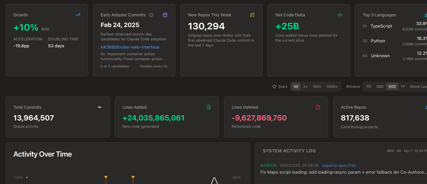Open the info icon beside Early Adopter Commits
This screenshot has width=427, height=184.
(151, 15)
